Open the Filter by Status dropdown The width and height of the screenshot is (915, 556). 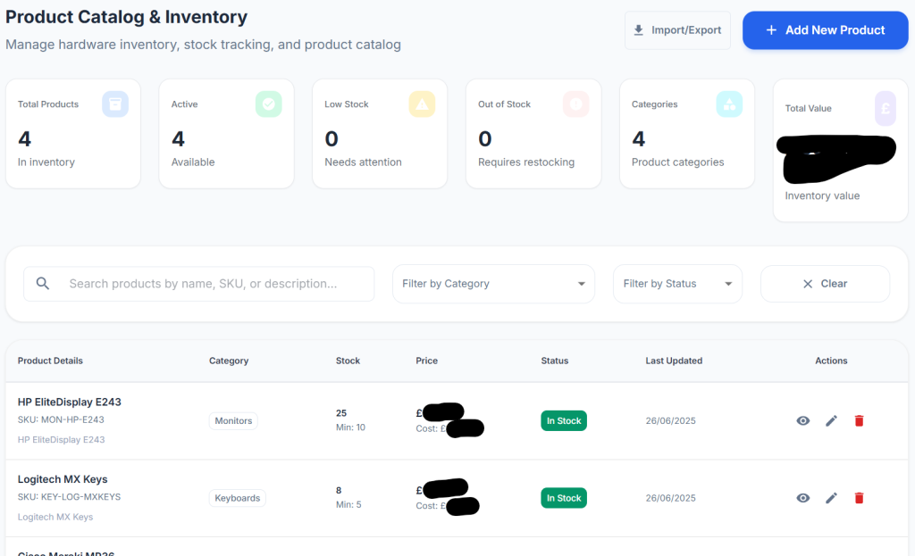[x=677, y=284]
